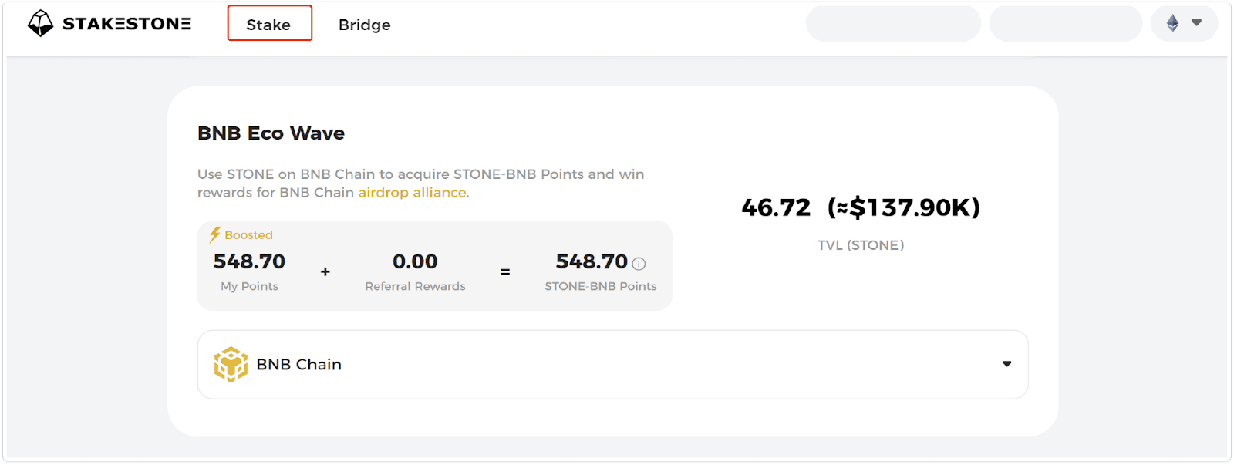Click the TVL amount 46.72 figure
The width and height of the screenshot is (1234, 465).
[x=776, y=207]
